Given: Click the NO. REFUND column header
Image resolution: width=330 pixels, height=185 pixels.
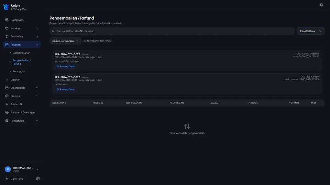Looking at the screenshot, I should click(x=59, y=103).
